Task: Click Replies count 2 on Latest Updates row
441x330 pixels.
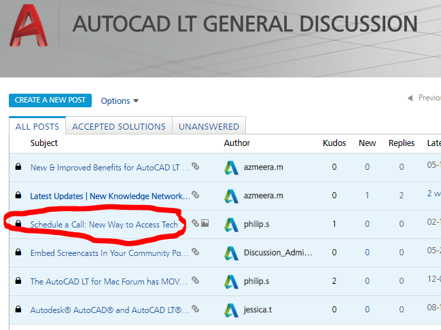Action: click(402, 196)
